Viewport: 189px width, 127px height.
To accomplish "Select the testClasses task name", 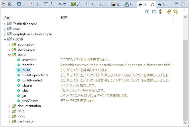I will pyautogui.click(x=30, y=101).
